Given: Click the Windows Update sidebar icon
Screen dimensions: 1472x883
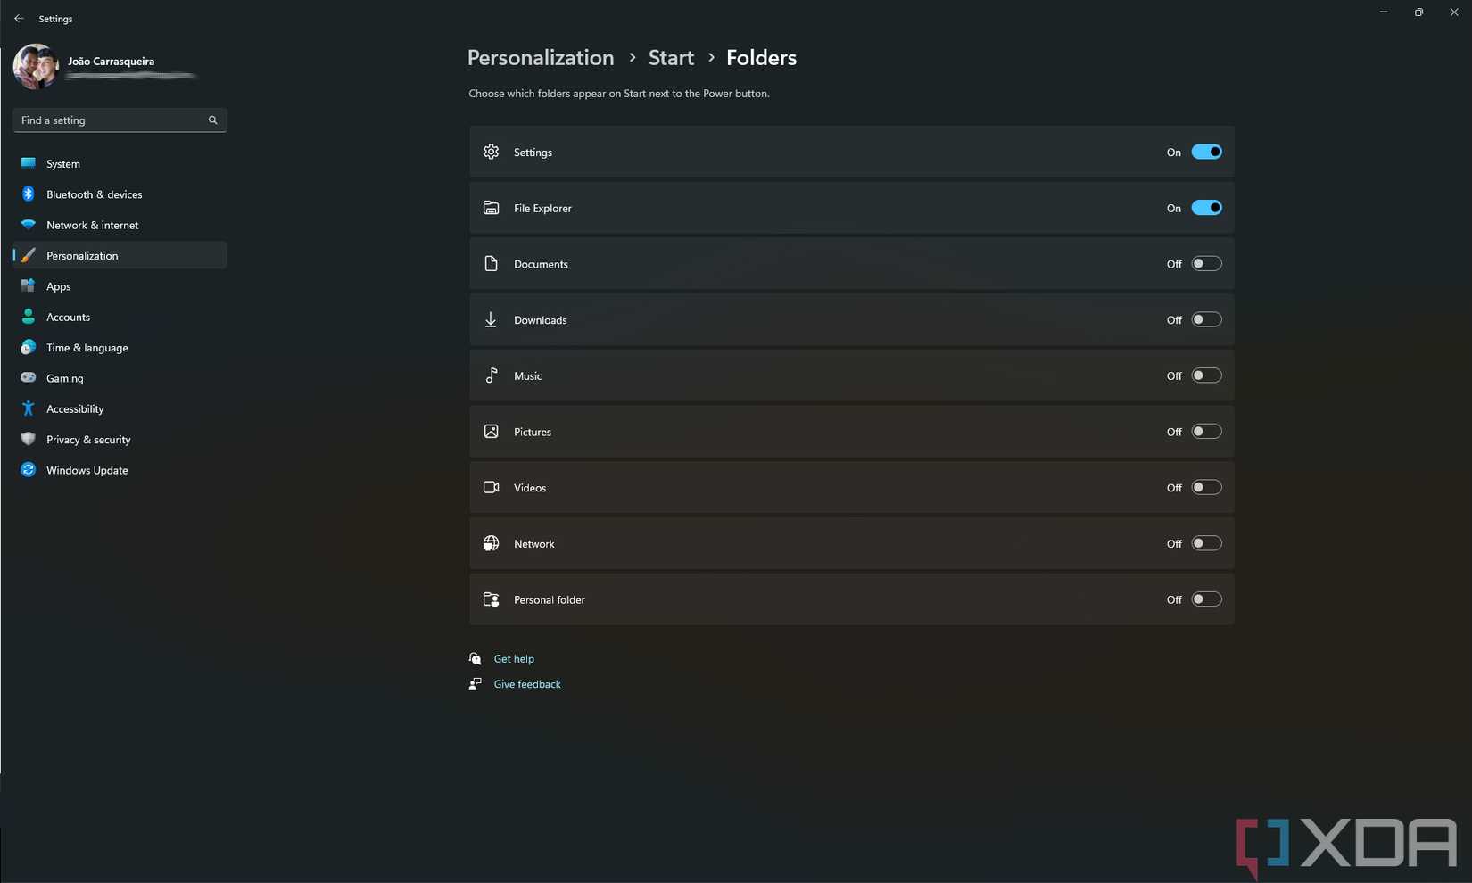Looking at the screenshot, I should (29, 470).
